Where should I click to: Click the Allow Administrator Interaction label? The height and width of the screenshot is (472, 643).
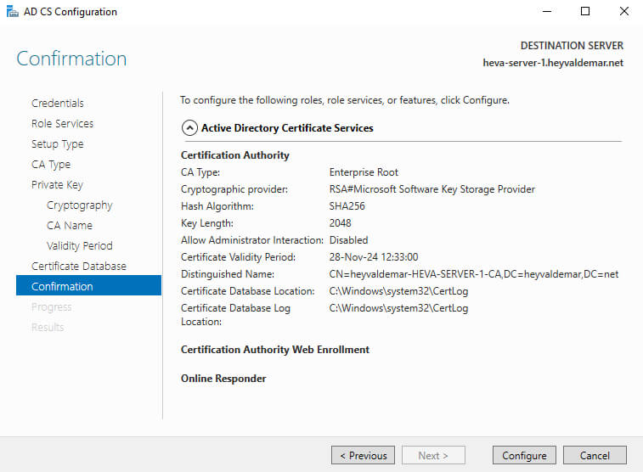pos(252,240)
